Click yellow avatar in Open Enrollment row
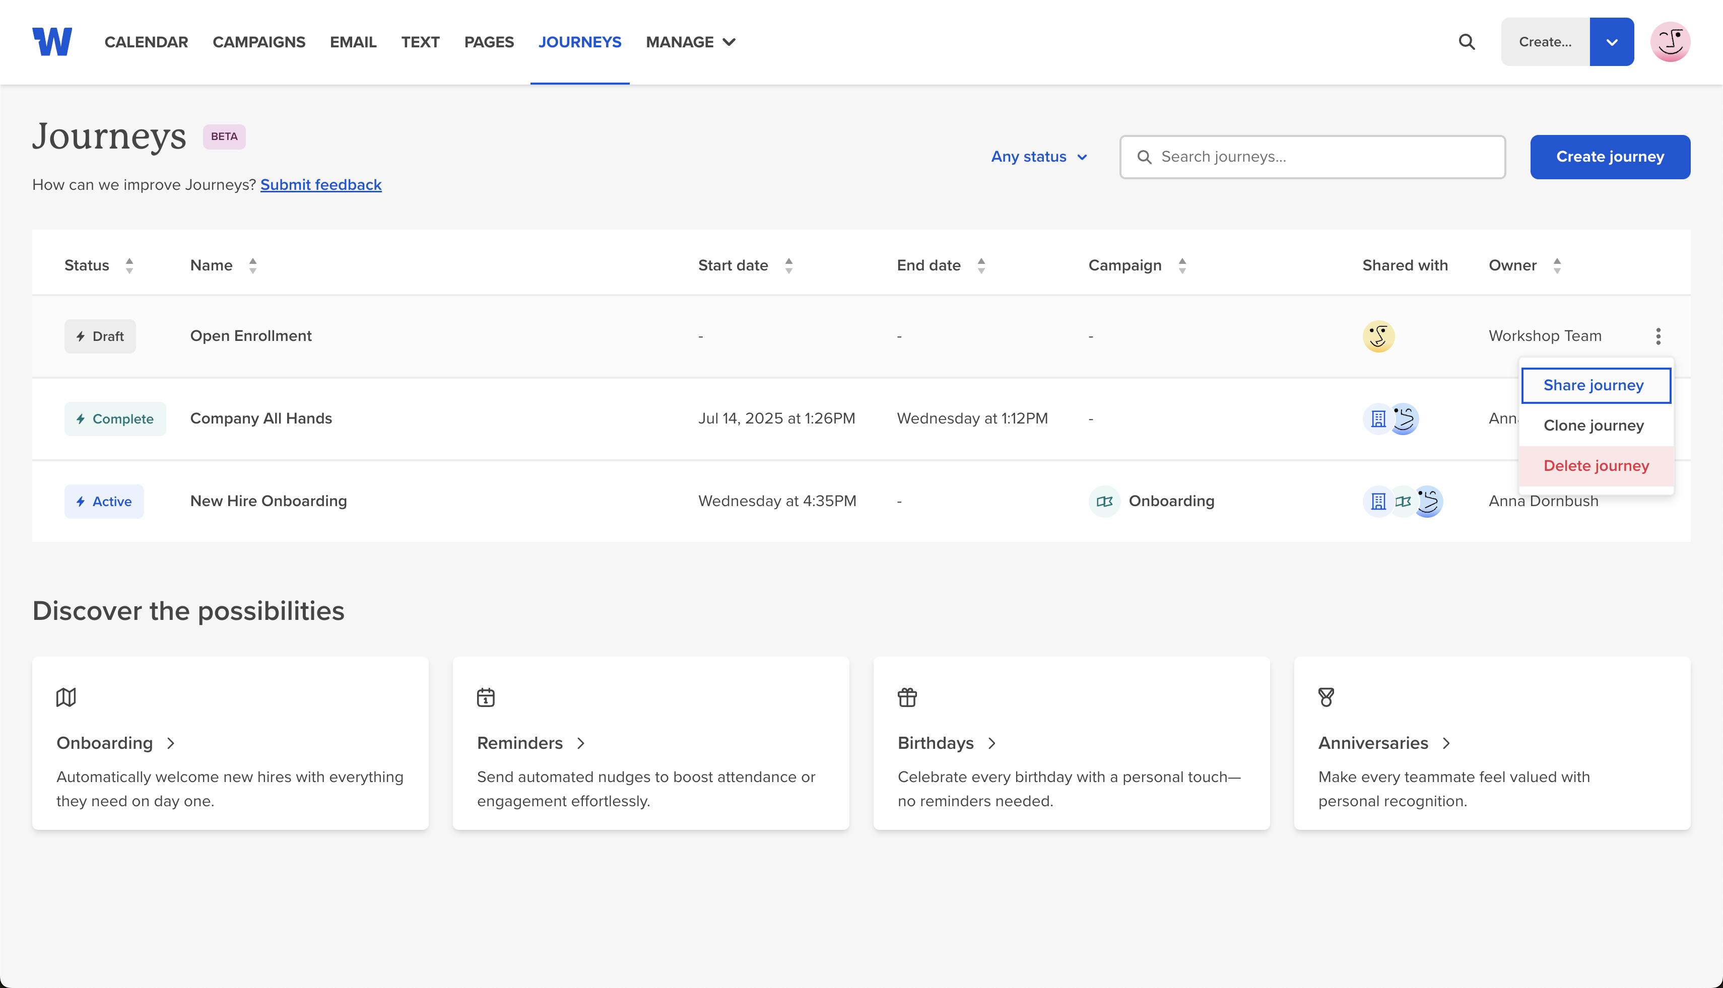This screenshot has width=1723, height=988. pyautogui.click(x=1378, y=336)
